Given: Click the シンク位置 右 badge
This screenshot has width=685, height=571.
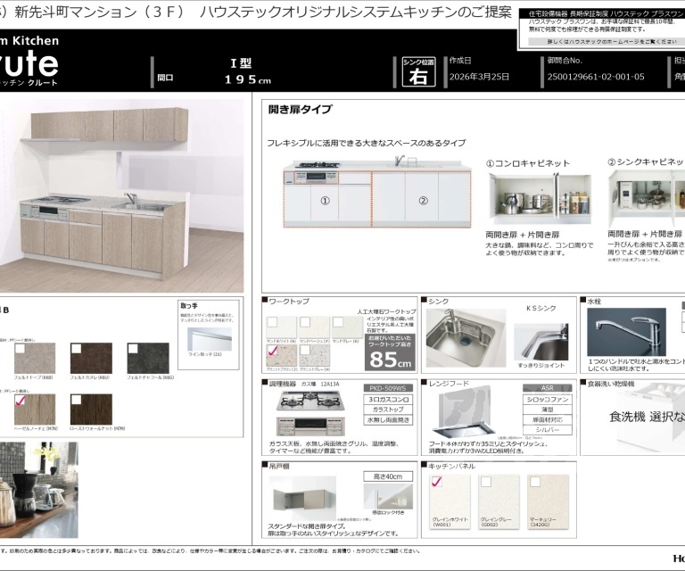Looking at the screenshot, I should [418, 71].
